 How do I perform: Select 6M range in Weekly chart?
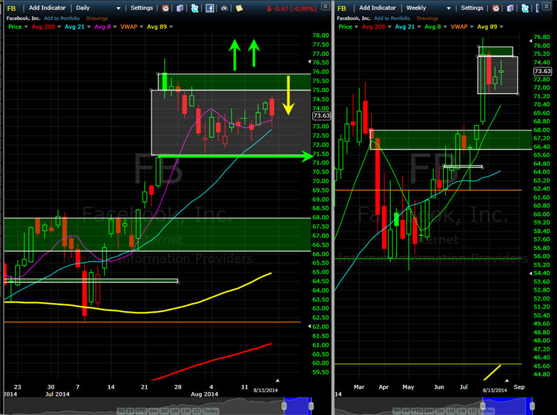click(429, 411)
